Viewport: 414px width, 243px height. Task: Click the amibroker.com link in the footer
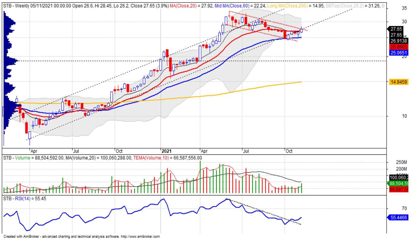point(140,236)
